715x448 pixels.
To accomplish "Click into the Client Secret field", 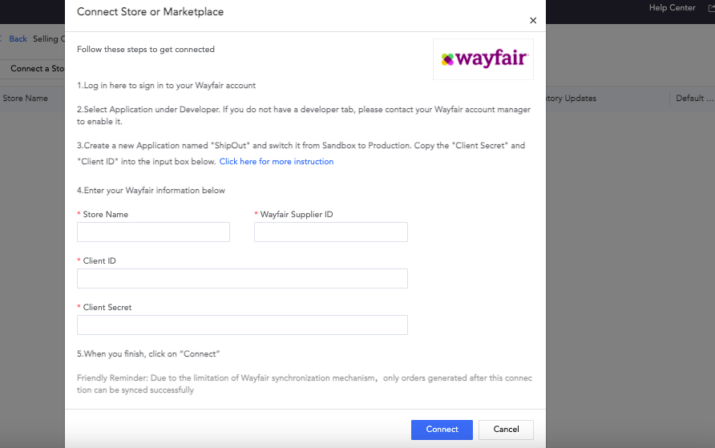I will click(242, 325).
